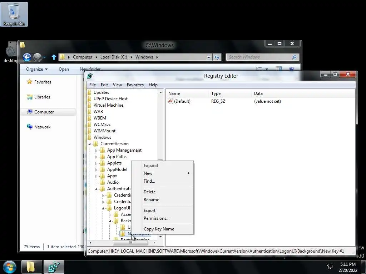This screenshot has width=366, height=274.
Task: Expand the AppModel key
Action: click(x=96, y=170)
